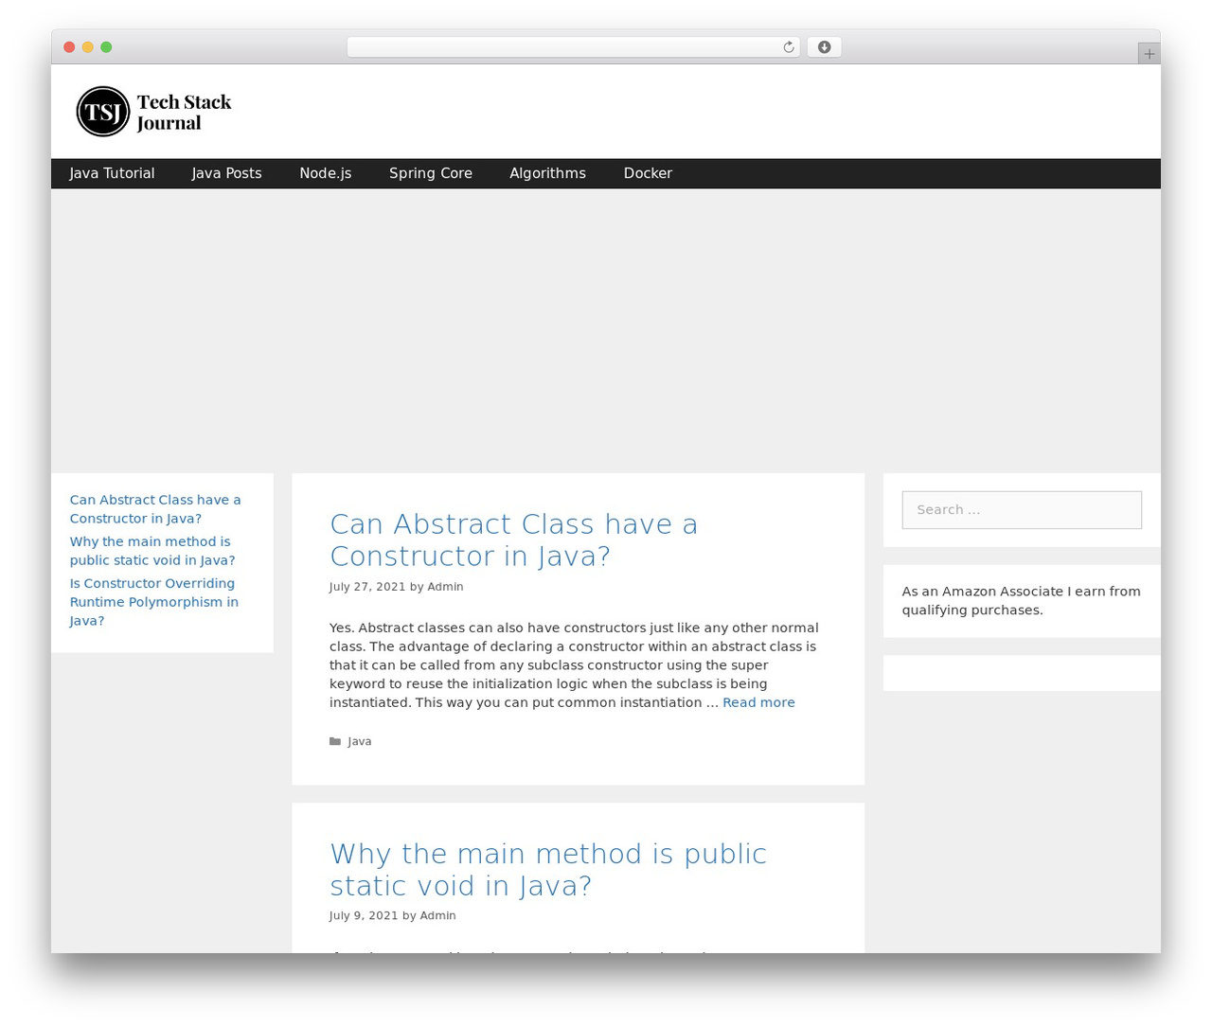Open the Spring Core menu item
The image size is (1212, 1026).
[431, 173]
